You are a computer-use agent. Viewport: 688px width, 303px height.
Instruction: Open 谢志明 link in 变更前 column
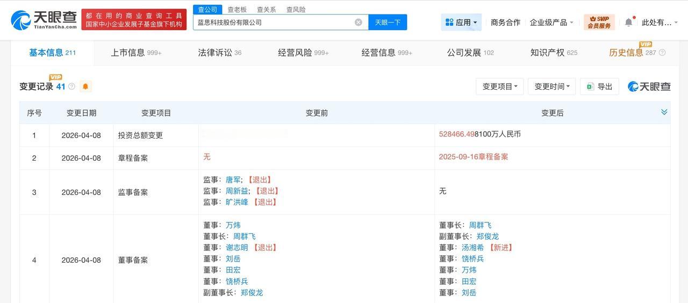tap(237, 248)
